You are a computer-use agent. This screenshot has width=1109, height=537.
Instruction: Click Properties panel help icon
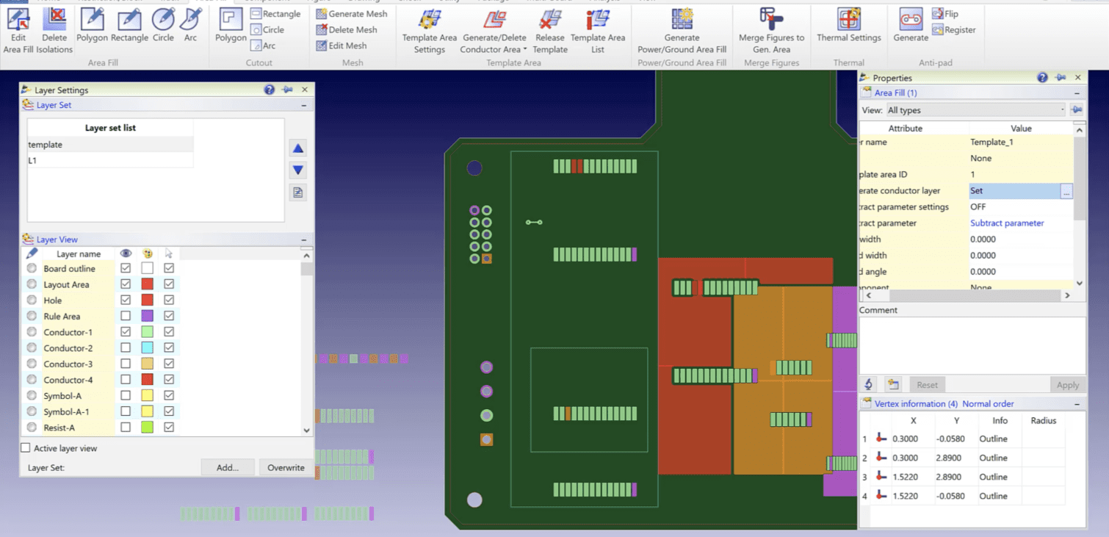(1042, 77)
